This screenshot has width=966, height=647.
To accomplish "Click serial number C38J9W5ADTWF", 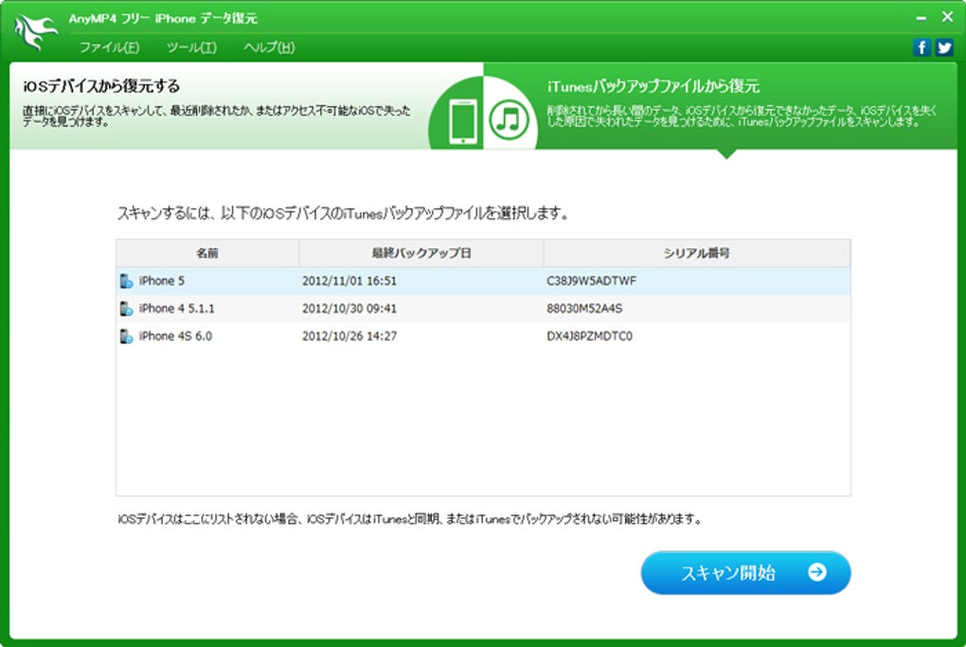I will coord(591,281).
